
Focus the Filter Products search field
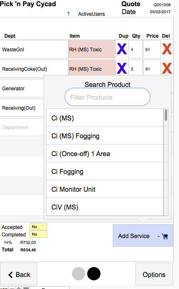pyautogui.click(x=107, y=97)
